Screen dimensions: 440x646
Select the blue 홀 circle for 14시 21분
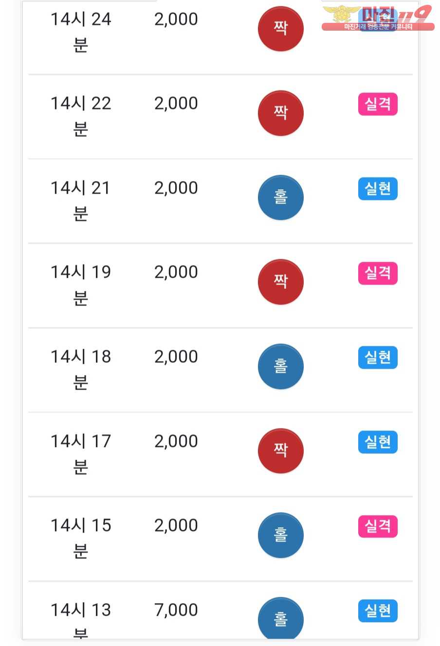pyautogui.click(x=281, y=197)
